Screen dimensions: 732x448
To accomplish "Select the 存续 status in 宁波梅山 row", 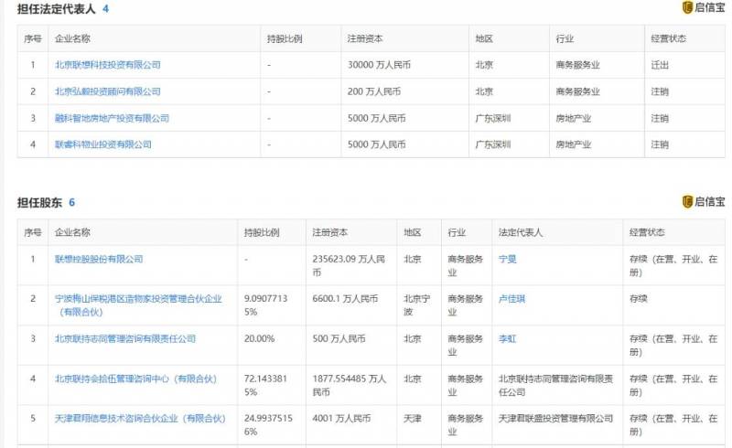I will pos(638,299).
